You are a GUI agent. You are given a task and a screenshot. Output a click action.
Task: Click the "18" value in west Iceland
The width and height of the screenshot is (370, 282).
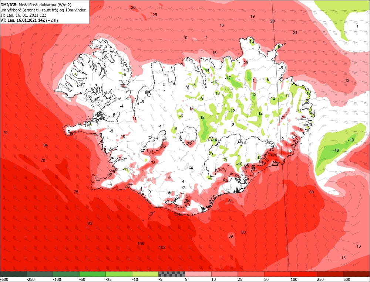pos(123,136)
